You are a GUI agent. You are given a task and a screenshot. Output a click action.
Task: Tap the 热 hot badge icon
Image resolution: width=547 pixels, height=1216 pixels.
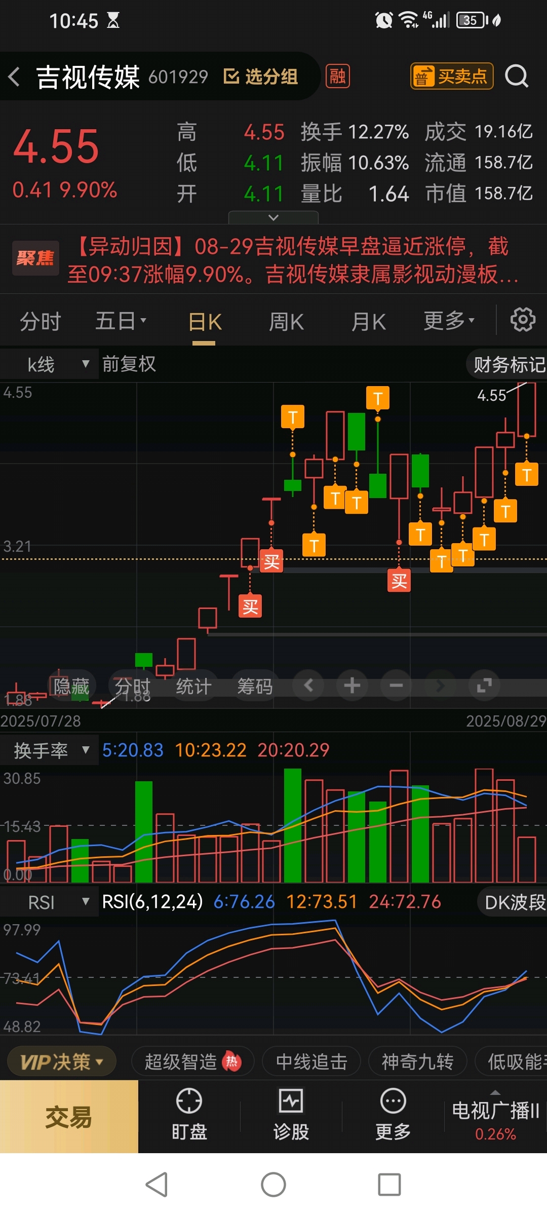[x=232, y=1061]
